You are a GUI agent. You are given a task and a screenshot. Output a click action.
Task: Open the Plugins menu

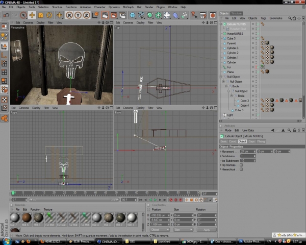tap(161, 7)
